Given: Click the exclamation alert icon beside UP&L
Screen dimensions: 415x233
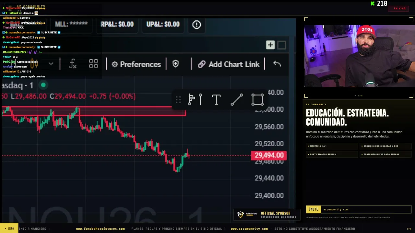Looking at the screenshot, I should tap(196, 25).
